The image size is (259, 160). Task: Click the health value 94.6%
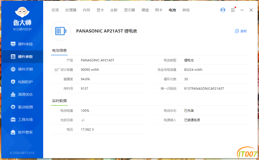point(85,79)
